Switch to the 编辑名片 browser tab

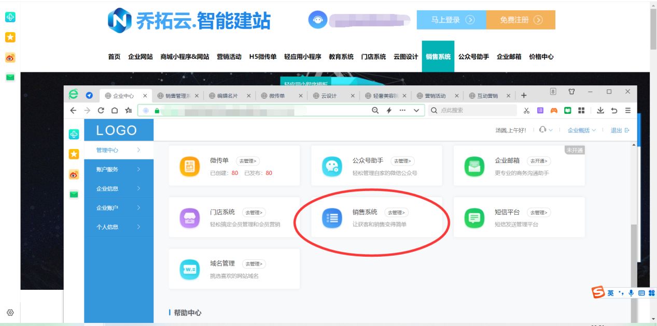(229, 96)
